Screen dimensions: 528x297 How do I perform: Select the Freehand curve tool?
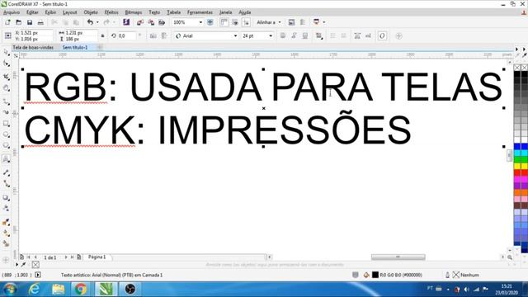pyautogui.click(x=7, y=101)
